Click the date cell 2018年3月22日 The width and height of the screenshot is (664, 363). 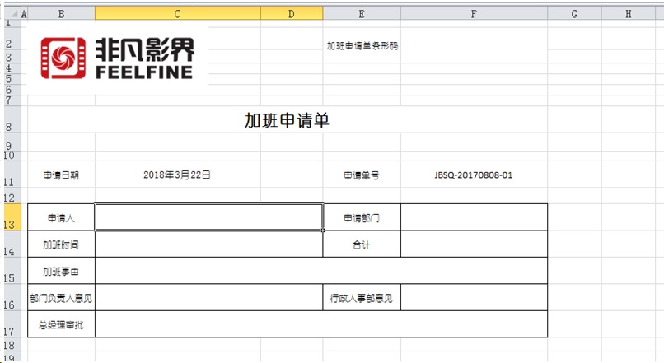point(177,175)
